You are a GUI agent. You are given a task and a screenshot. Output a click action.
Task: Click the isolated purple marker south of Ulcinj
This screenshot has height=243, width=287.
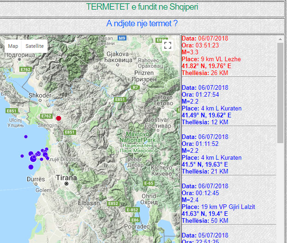tap(26, 137)
